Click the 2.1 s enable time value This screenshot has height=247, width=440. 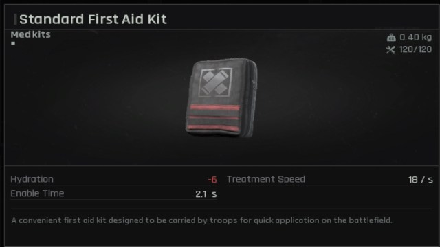(x=206, y=193)
